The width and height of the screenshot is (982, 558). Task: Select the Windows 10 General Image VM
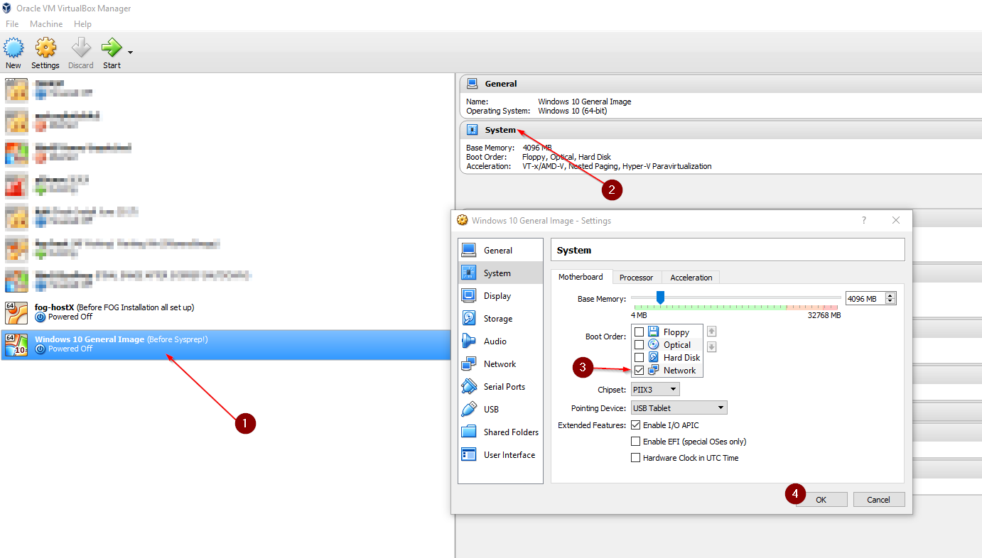(227, 344)
